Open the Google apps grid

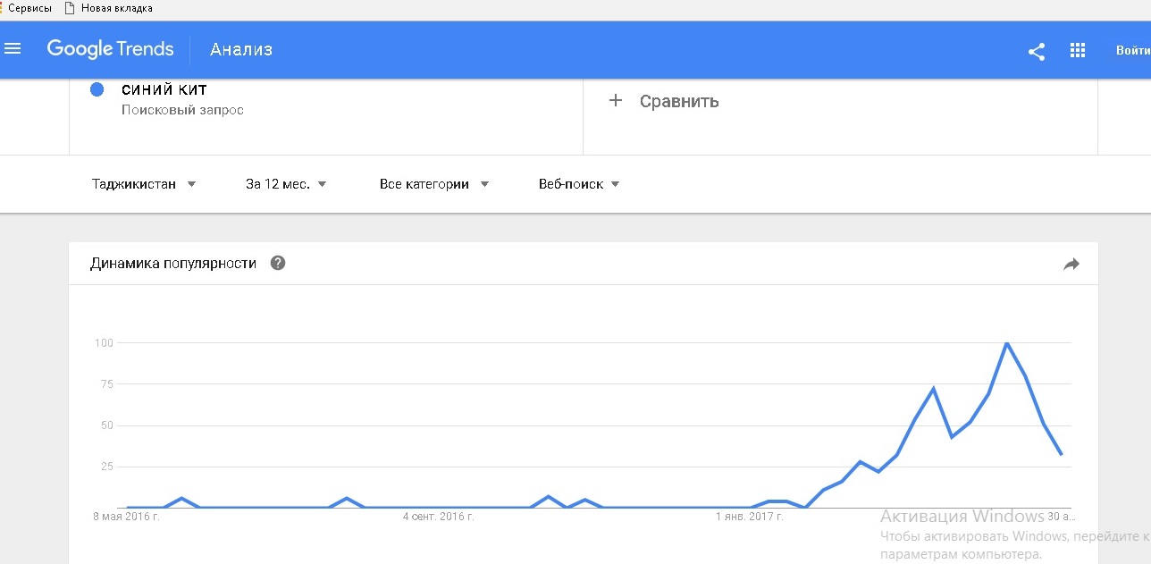[x=1077, y=51]
